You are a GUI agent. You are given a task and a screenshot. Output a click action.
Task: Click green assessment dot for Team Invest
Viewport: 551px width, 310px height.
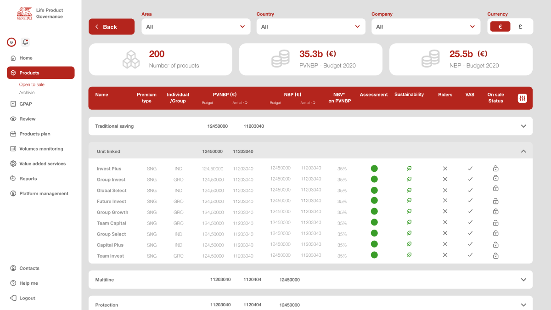pyautogui.click(x=374, y=255)
